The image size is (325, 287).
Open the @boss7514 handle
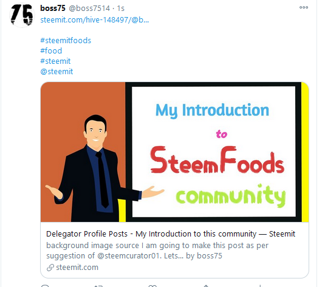point(89,9)
